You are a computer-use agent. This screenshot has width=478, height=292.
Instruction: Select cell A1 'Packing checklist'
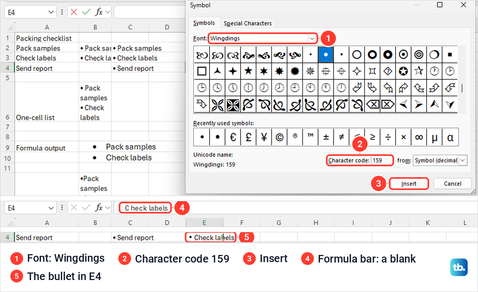point(47,38)
